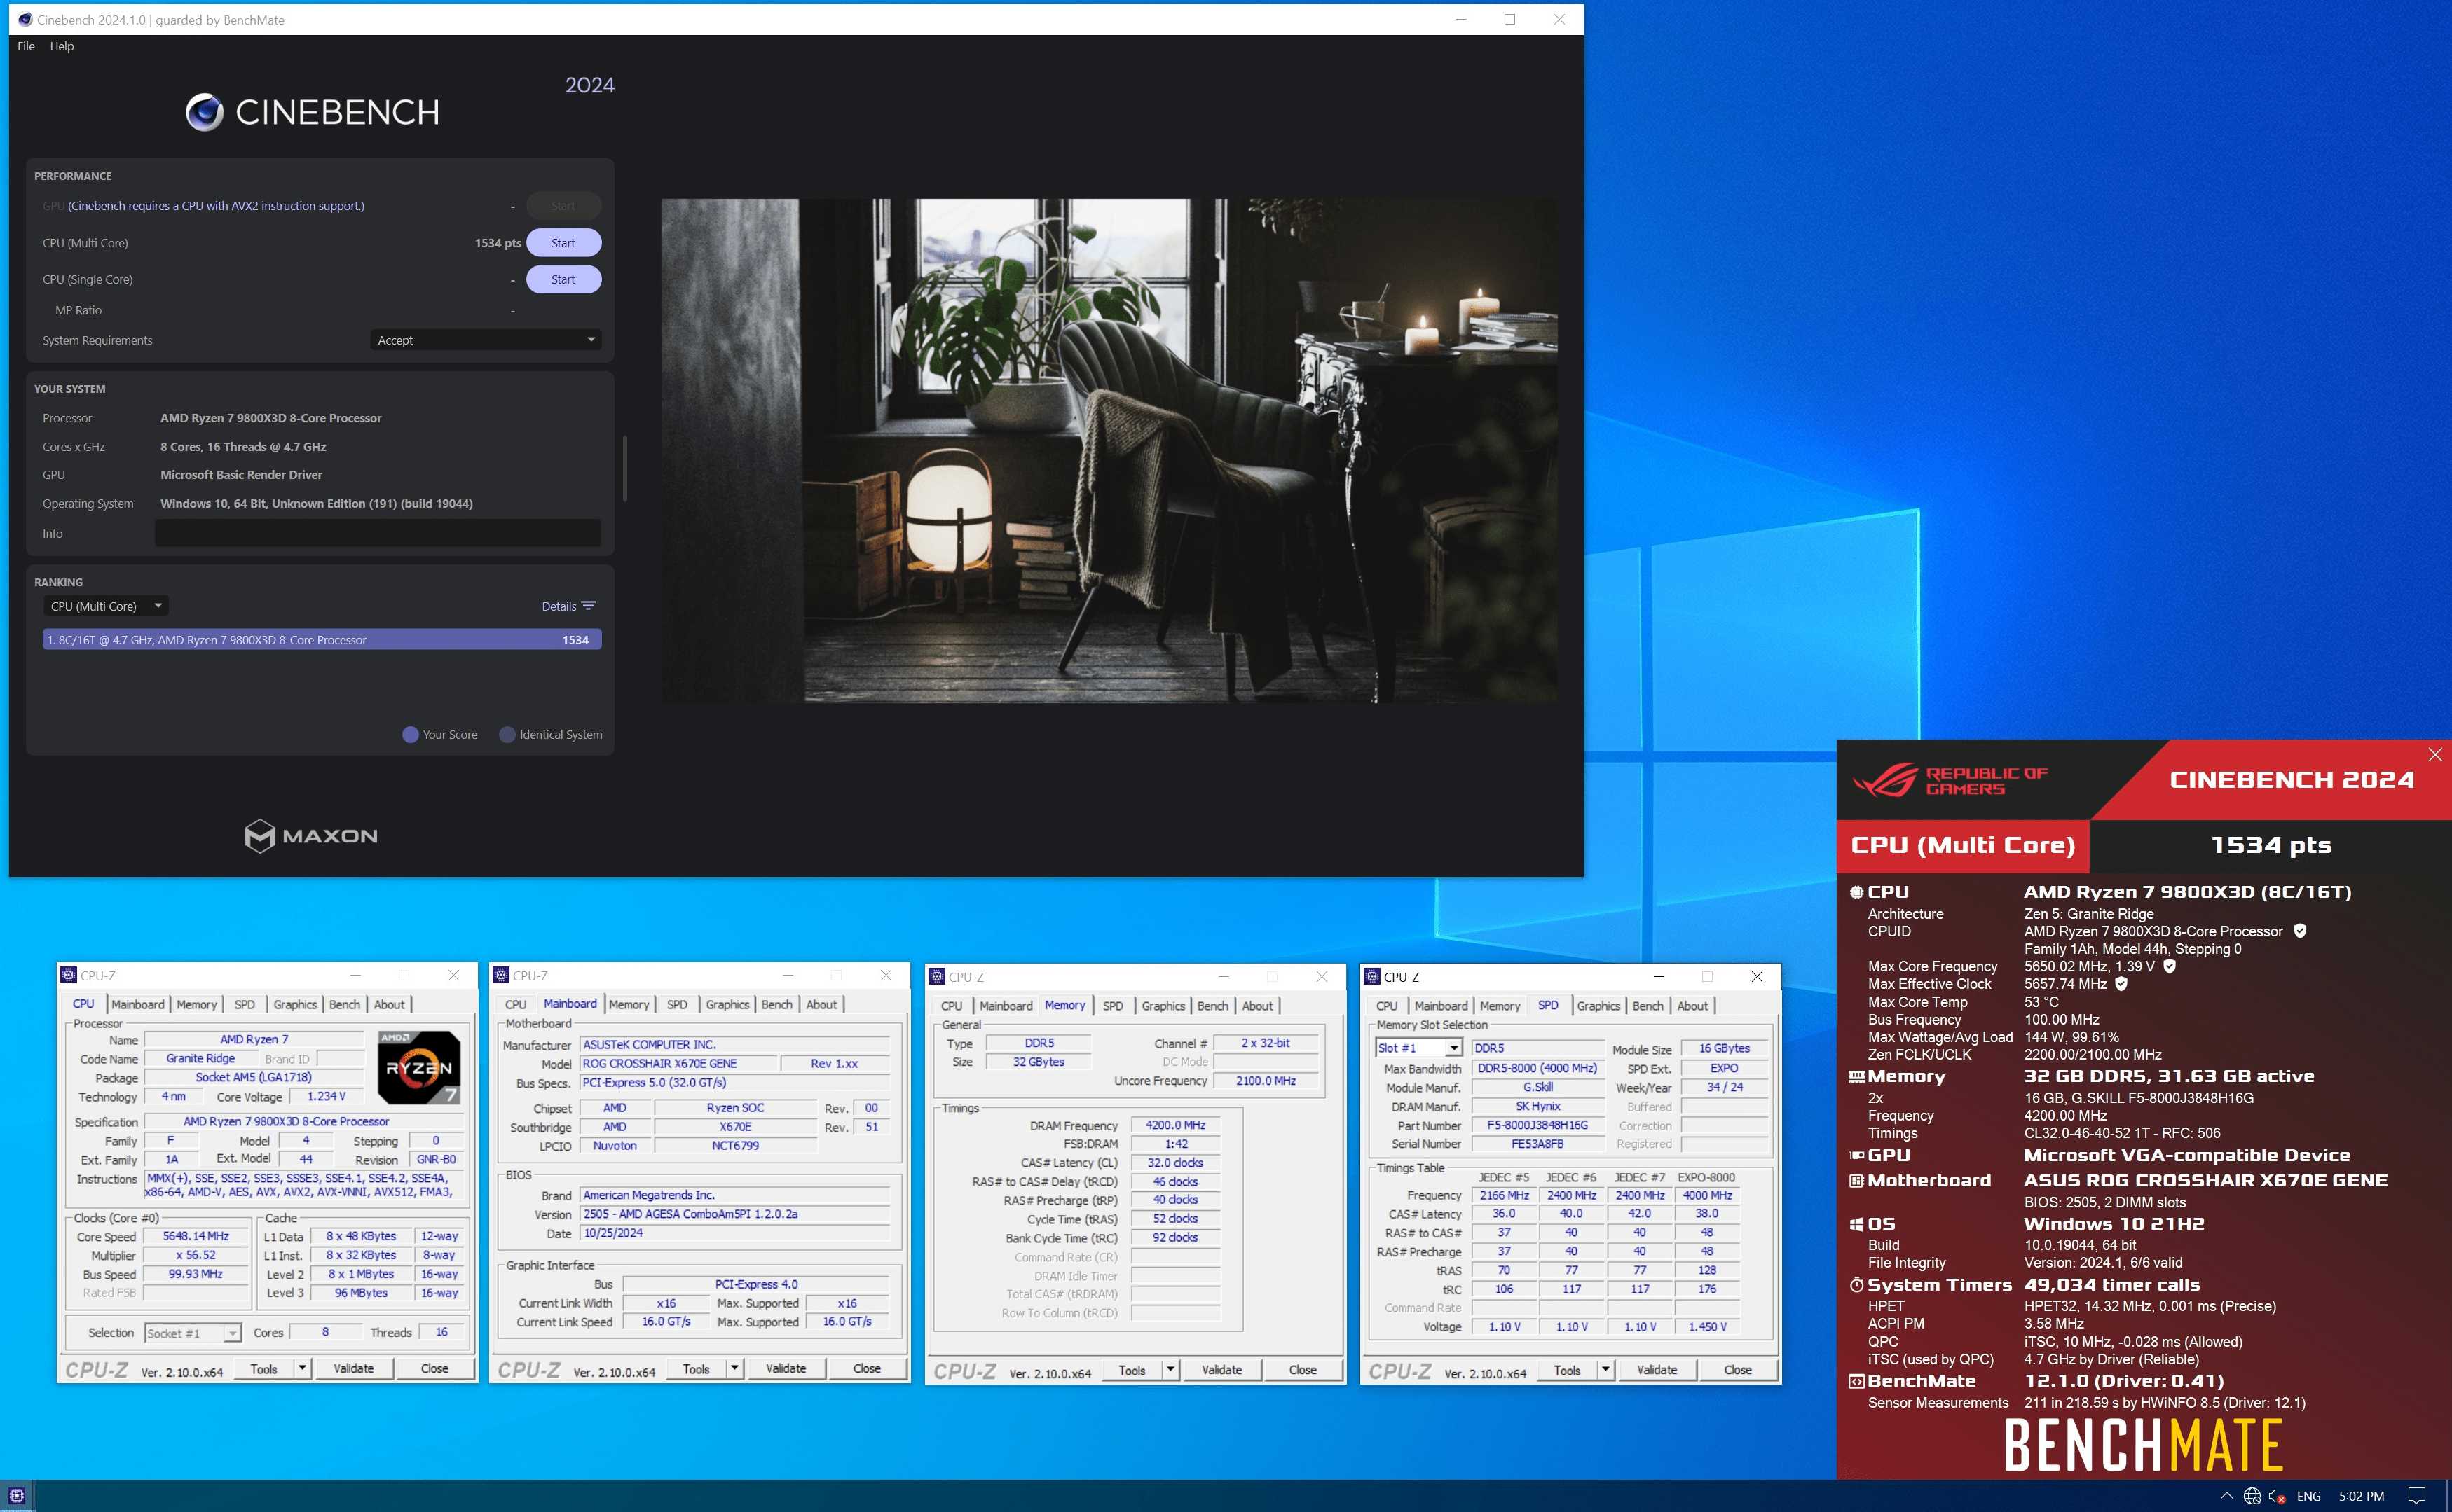The image size is (2452, 1512).
Task: Click the BIOS Version 2505 field
Action: (734, 1214)
